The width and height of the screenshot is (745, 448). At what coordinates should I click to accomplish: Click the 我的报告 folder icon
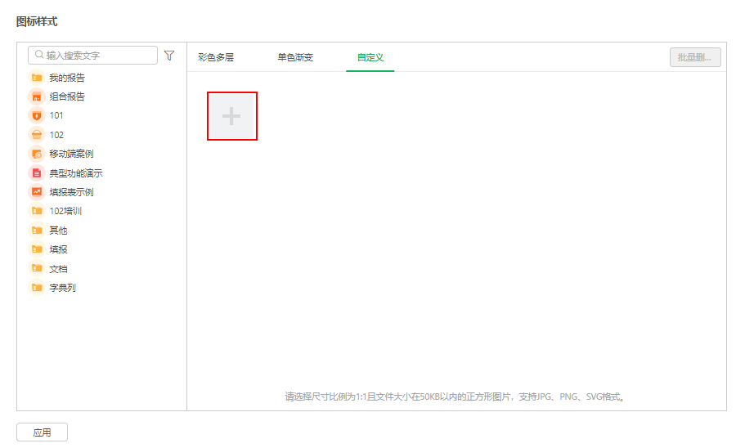[36, 78]
